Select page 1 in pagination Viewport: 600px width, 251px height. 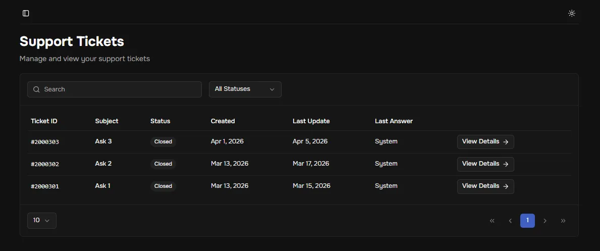(527, 221)
